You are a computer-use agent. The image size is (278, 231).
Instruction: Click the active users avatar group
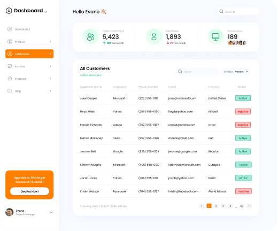point(237,43)
